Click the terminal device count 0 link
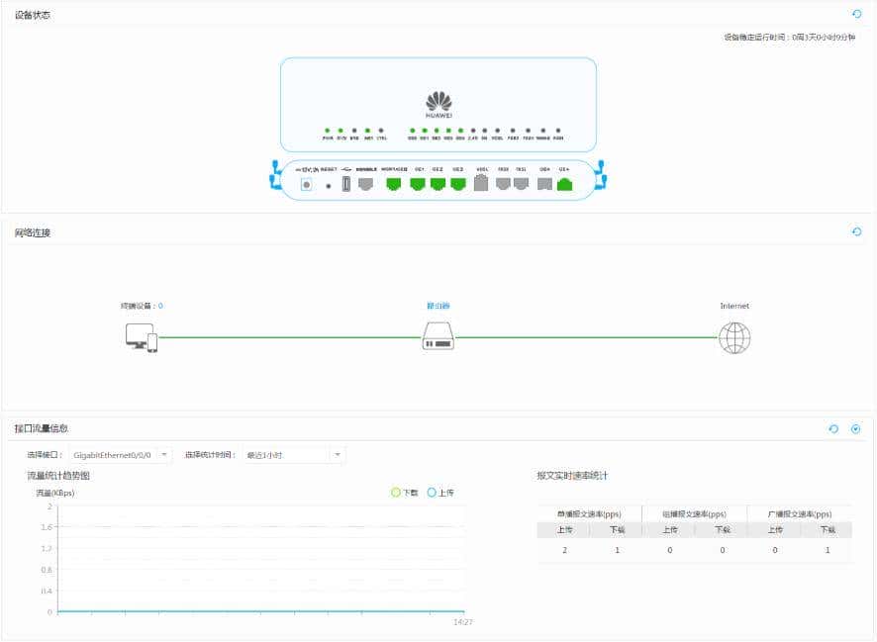 [x=160, y=306]
